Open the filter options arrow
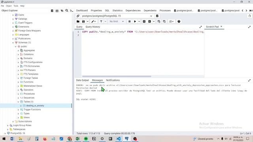Image resolution: width=253 pixels, height=142 pixels. 106,21
